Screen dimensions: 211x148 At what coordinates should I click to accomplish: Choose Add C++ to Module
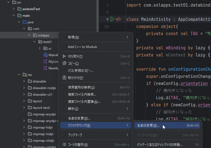tap(82, 47)
